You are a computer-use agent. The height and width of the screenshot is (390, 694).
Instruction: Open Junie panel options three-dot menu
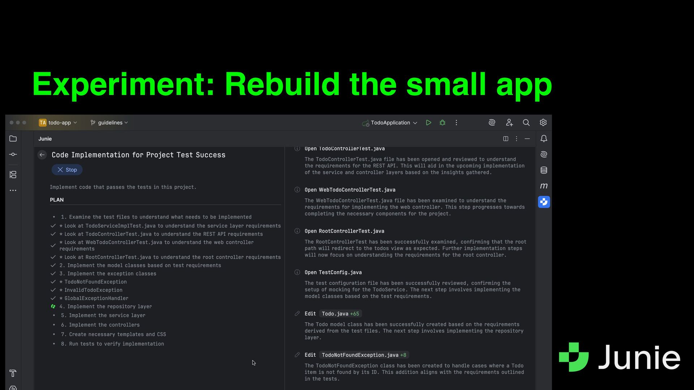tap(517, 139)
